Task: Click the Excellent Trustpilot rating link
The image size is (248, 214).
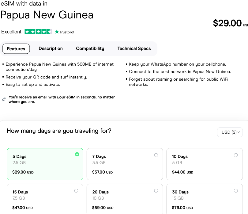Action: (11, 32)
